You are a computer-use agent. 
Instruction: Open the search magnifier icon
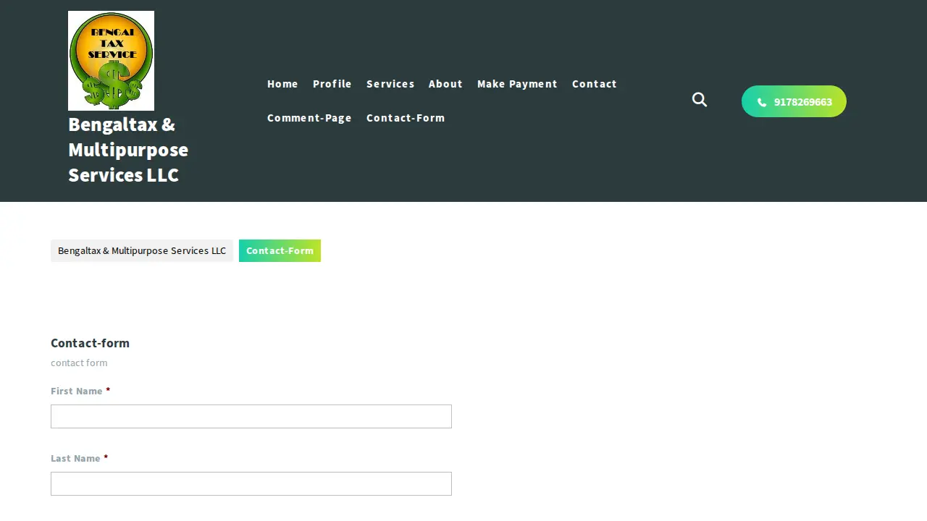point(699,100)
